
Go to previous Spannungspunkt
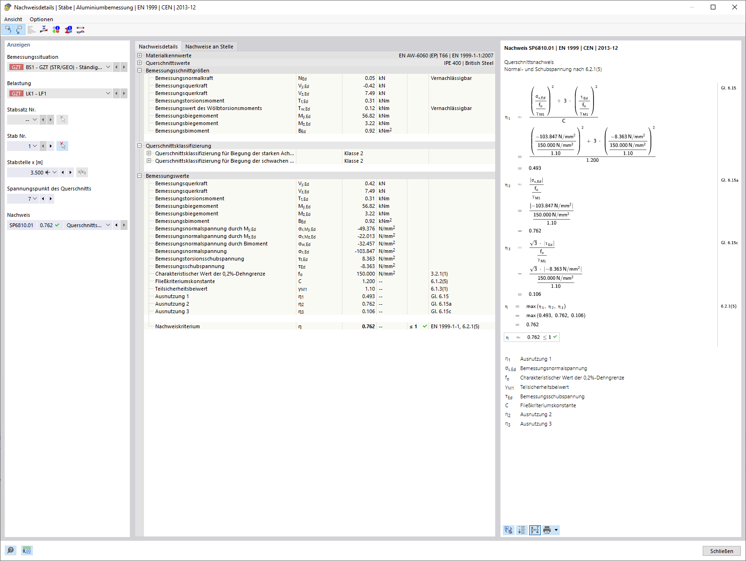pos(43,199)
